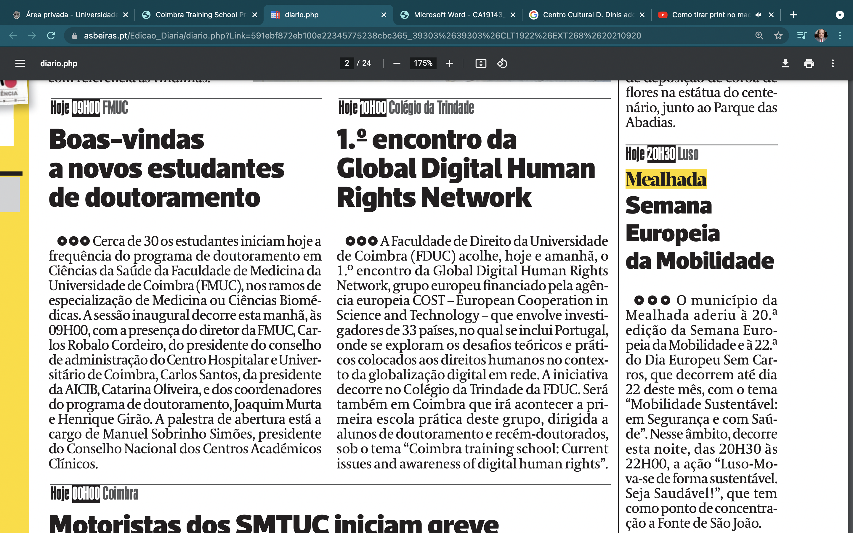Open the PDF viewer sidebar menu icon

pos(20,63)
